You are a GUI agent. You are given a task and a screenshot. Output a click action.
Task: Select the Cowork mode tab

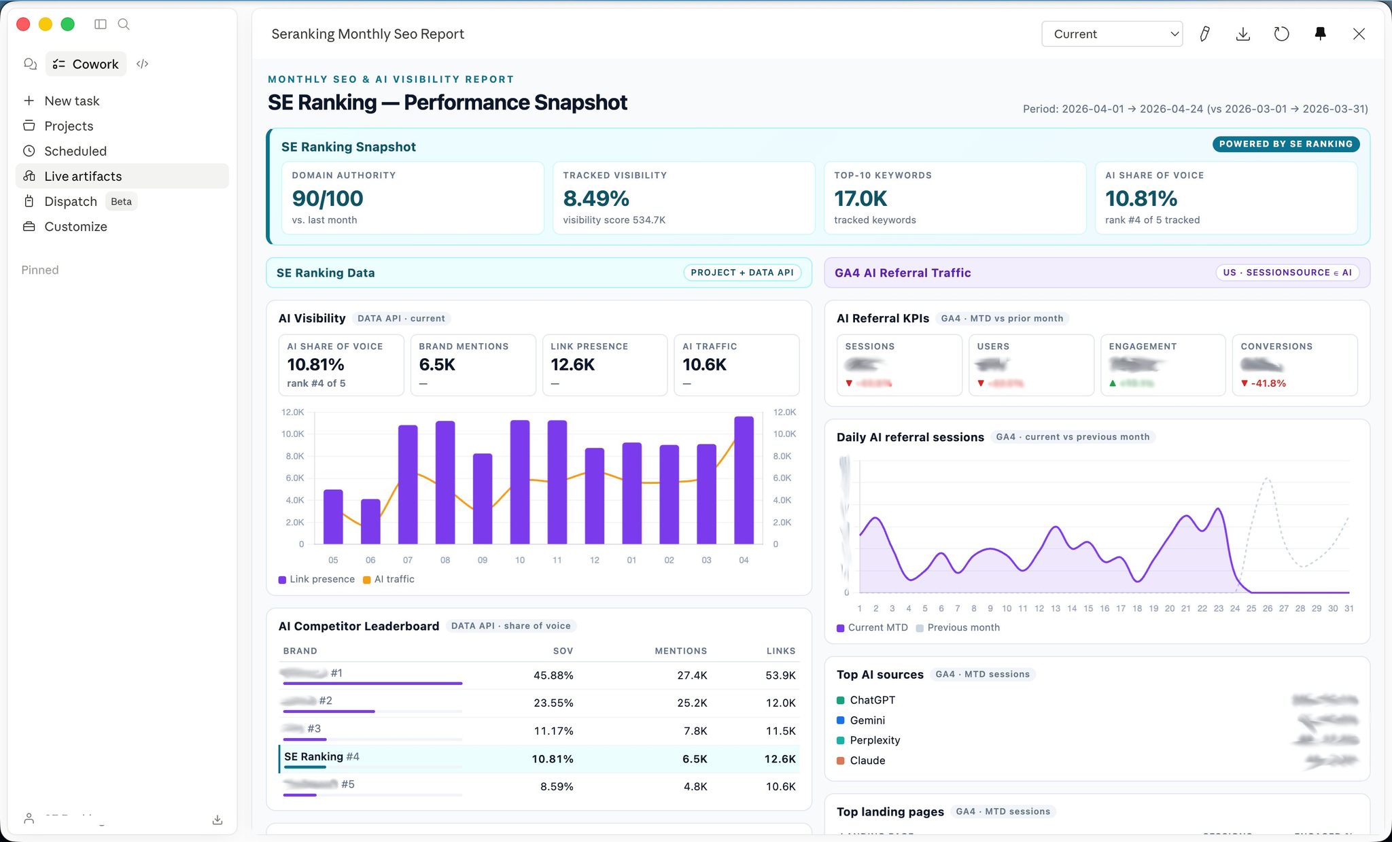(x=86, y=64)
